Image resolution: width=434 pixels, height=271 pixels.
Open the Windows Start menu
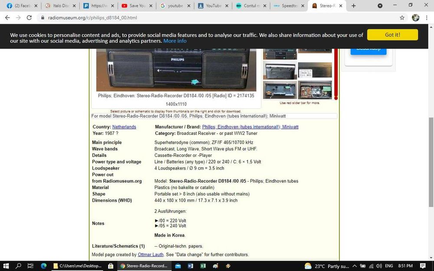[x=6, y=266]
